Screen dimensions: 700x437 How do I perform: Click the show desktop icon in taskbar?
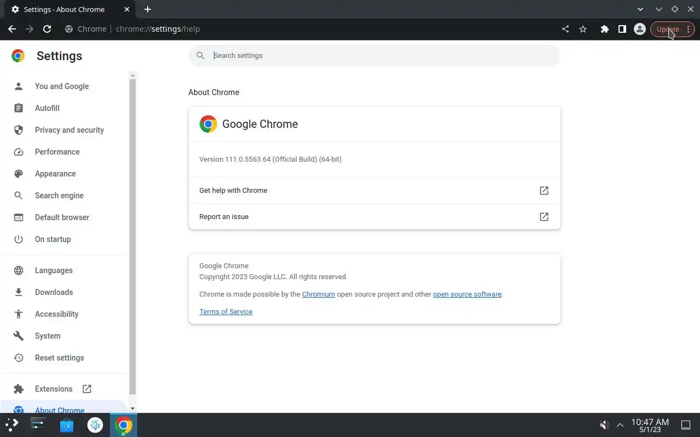686,425
